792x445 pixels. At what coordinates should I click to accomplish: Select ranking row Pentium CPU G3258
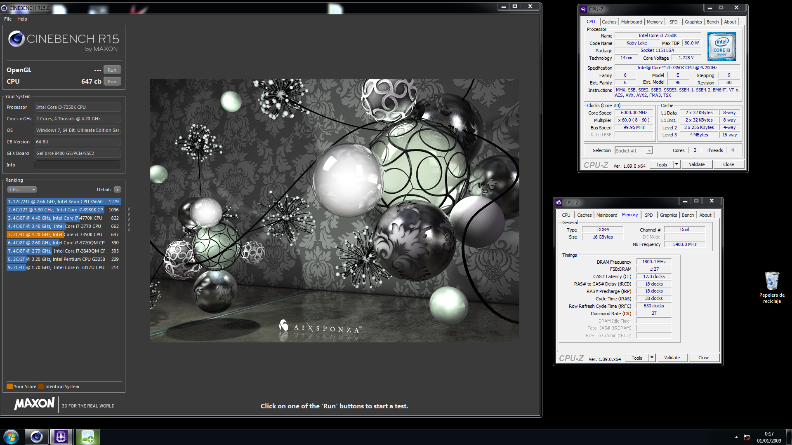click(x=64, y=259)
